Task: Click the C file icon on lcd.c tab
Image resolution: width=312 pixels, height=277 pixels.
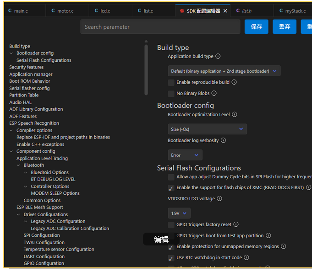Action: tap(96, 11)
